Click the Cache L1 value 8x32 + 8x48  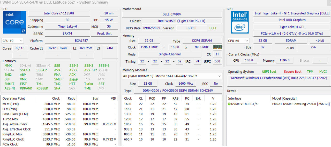pyautogui.click(x=58, y=48)
